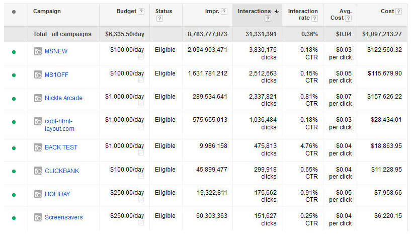
Task: Open the gray status filter dot in header
Action: (x=14, y=12)
